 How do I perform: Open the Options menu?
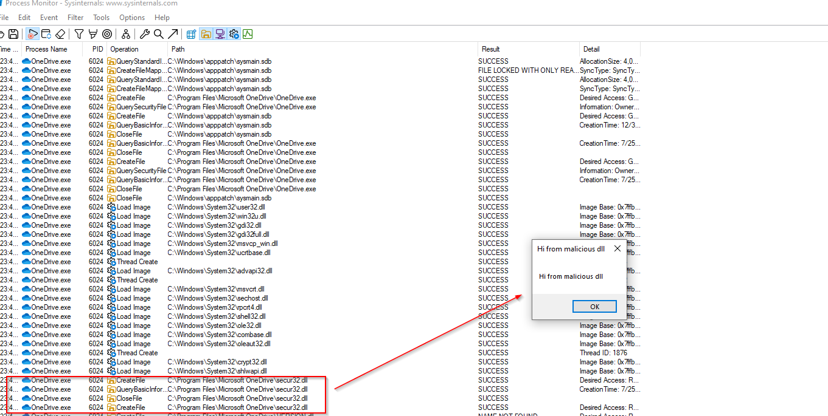tap(132, 18)
